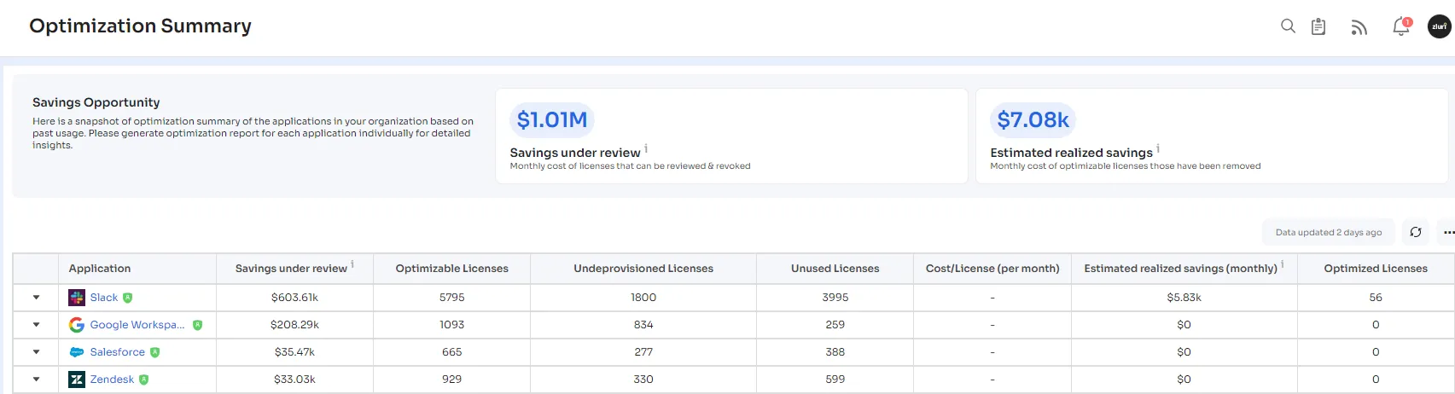Select the 5795 optimizable licenses cell

[x=452, y=298]
